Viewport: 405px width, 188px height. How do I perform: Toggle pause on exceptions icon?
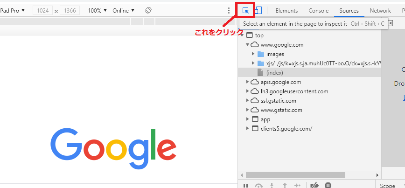328,185
